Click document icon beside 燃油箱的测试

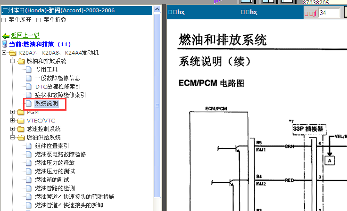point(29,179)
